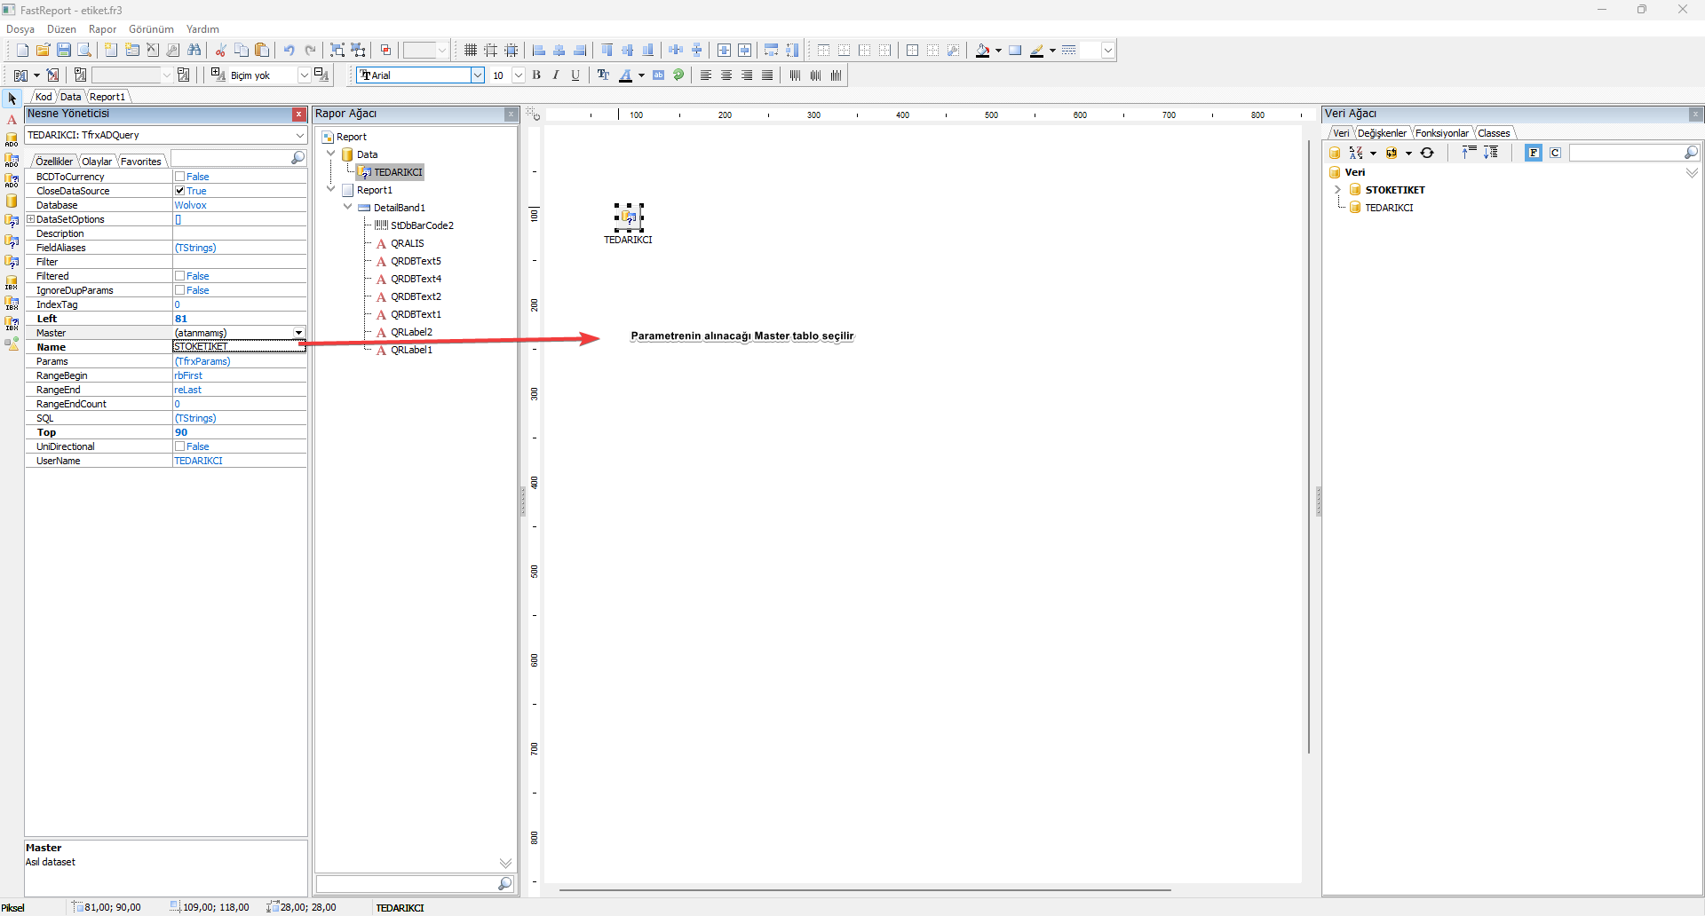The width and height of the screenshot is (1705, 916).
Task: Close the Nesne Yöneticisi panel
Action: coord(299,114)
